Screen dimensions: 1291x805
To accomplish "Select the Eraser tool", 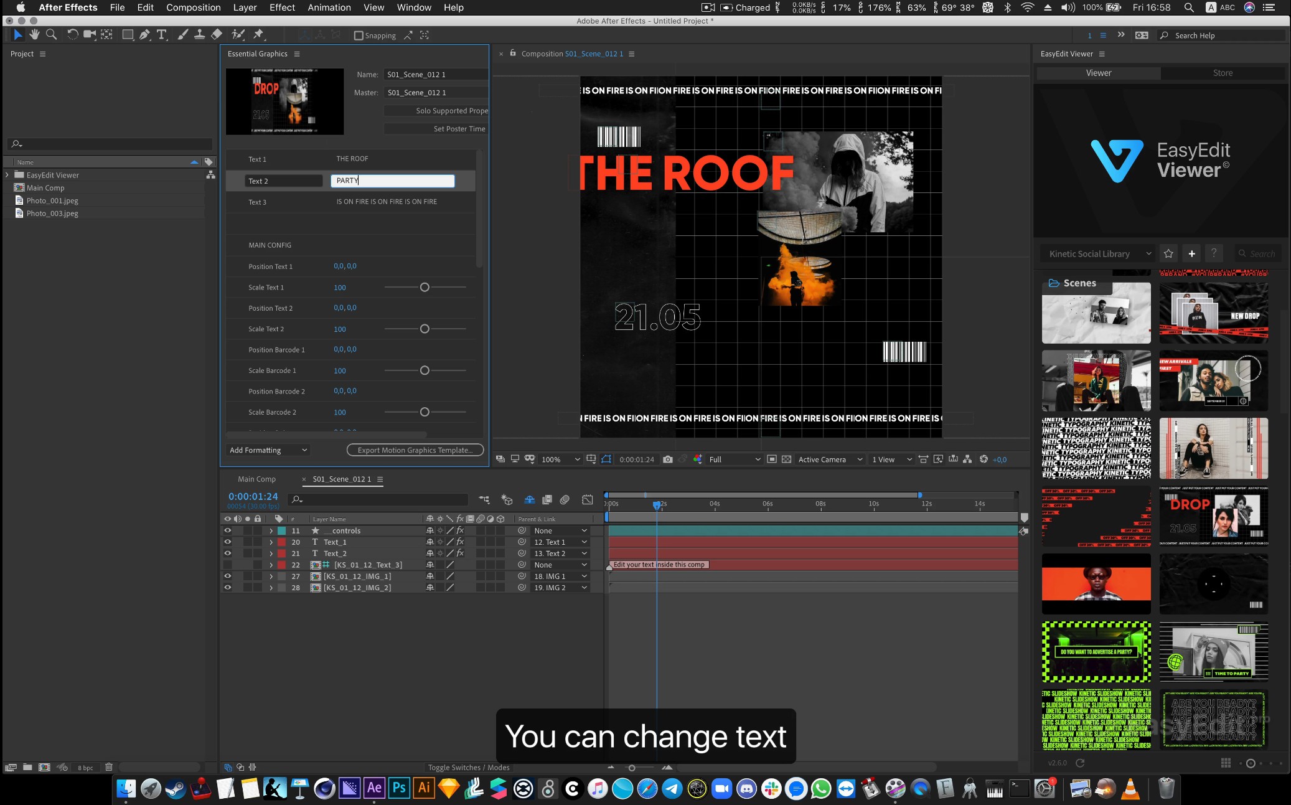I will coord(217,35).
